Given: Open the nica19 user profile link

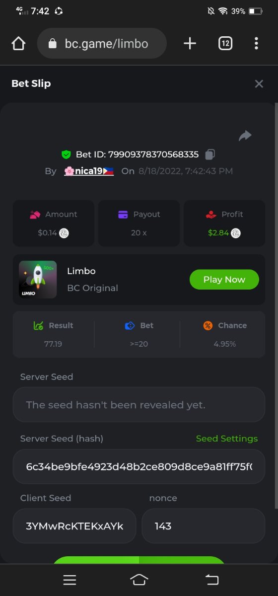Looking at the screenshot, I should click(x=89, y=171).
